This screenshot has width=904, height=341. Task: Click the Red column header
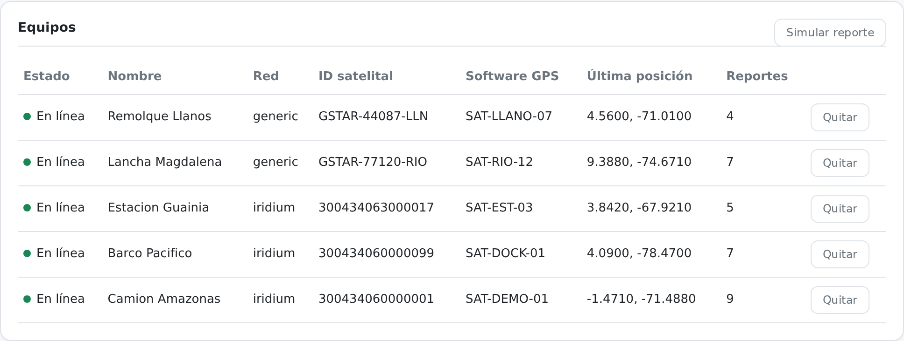[x=266, y=76]
